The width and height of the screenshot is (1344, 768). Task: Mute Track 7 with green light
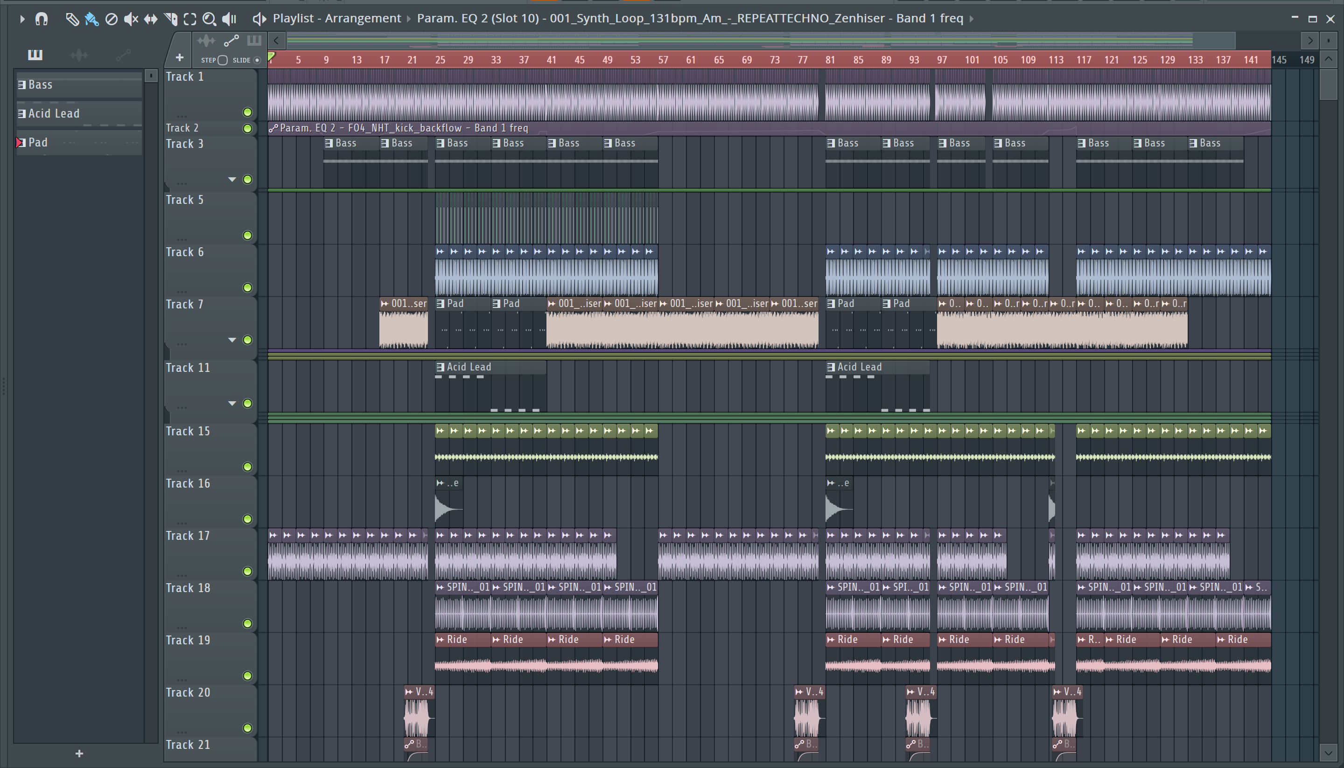pyautogui.click(x=247, y=340)
